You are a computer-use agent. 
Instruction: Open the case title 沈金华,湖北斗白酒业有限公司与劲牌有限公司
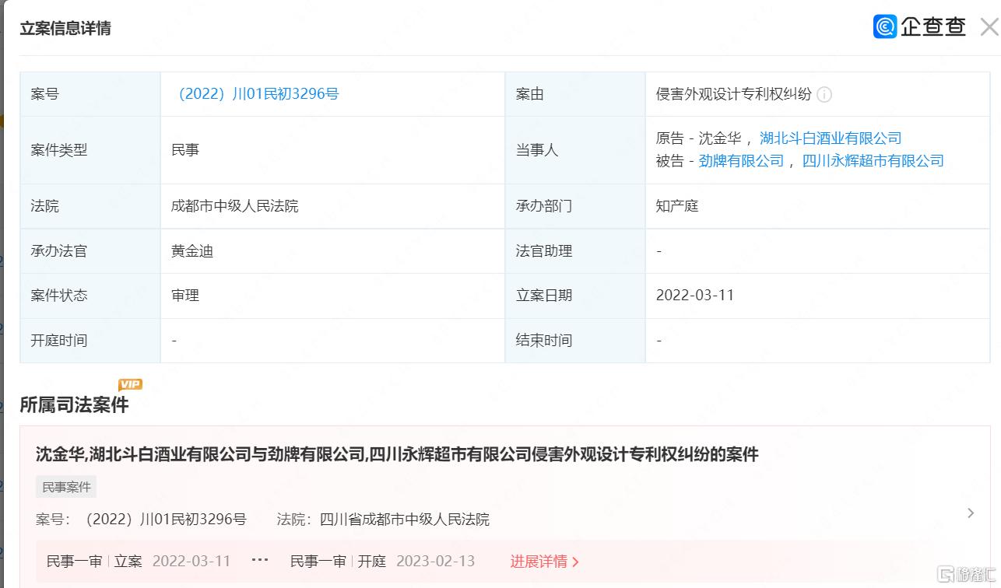pyautogui.click(x=397, y=454)
